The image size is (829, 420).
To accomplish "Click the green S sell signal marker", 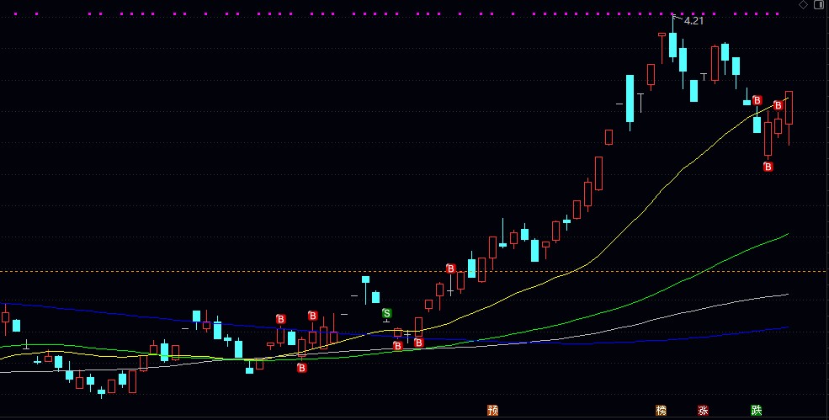I will (x=387, y=314).
